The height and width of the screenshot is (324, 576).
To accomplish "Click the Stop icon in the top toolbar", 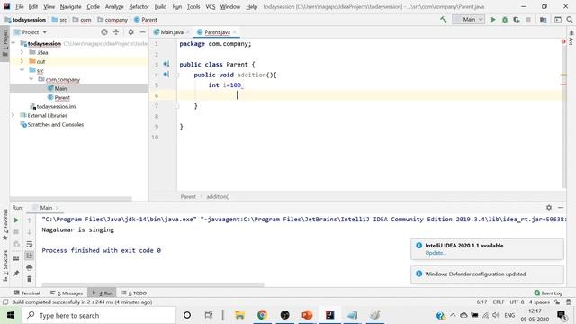I will point(528,20).
